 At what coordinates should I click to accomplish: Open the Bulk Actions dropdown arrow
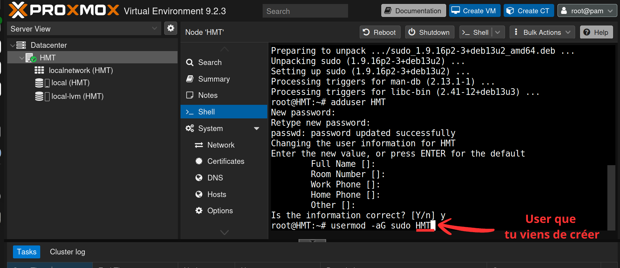tap(568, 32)
